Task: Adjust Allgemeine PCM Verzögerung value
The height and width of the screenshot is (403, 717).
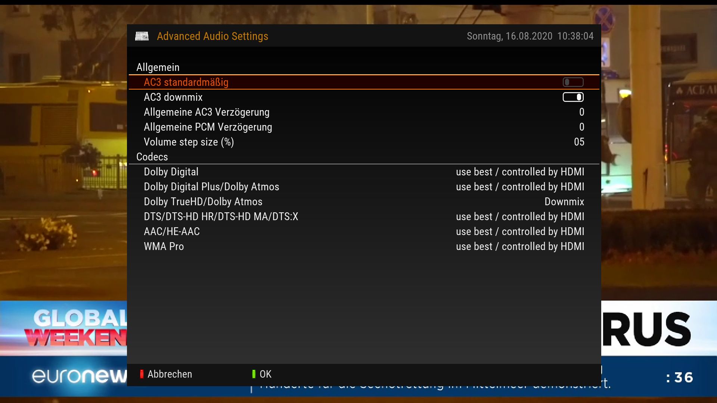Action: [581, 127]
